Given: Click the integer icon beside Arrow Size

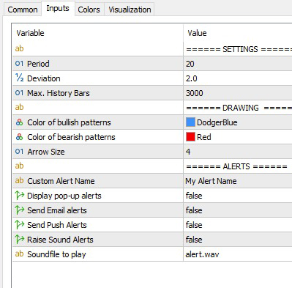Looking at the screenshot, I should (x=19, y=152).
